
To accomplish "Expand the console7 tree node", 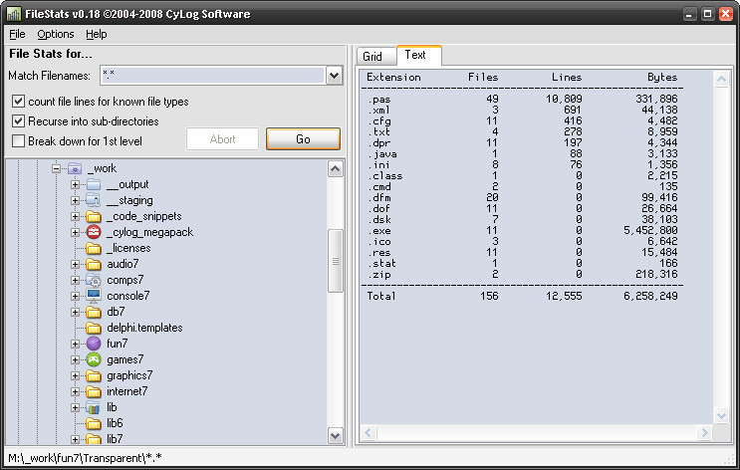I will (75, 296).
